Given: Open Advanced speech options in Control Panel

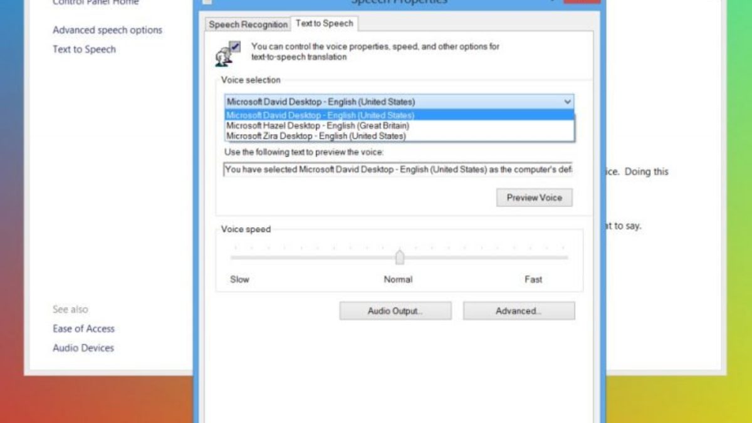Looking at the screenshot, I should tap(107, 30).
